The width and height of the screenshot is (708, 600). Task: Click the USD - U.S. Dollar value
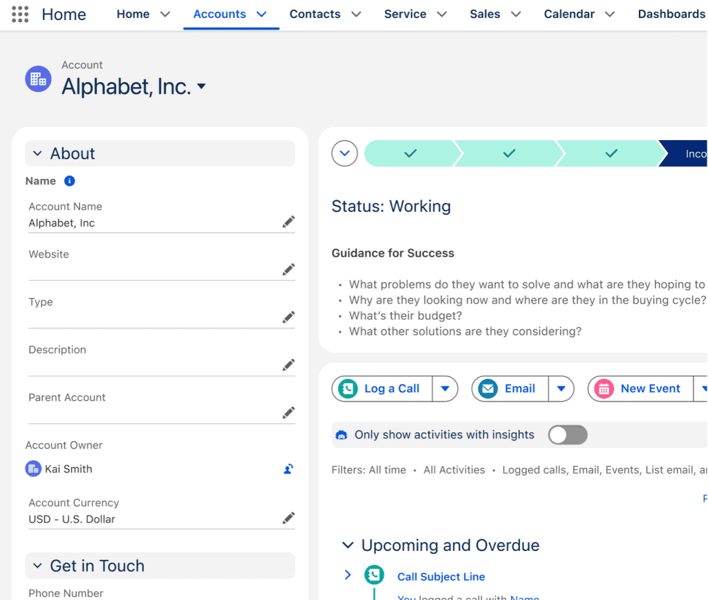click(x=72, y=519)
